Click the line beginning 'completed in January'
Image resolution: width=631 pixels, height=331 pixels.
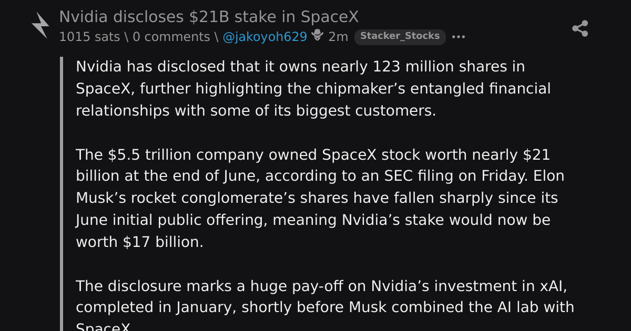[325, 307]
